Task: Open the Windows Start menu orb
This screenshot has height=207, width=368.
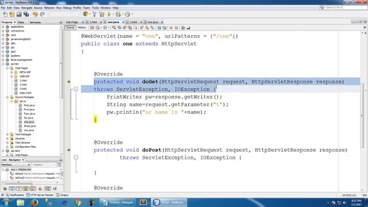Action: [x=6, y=202]
